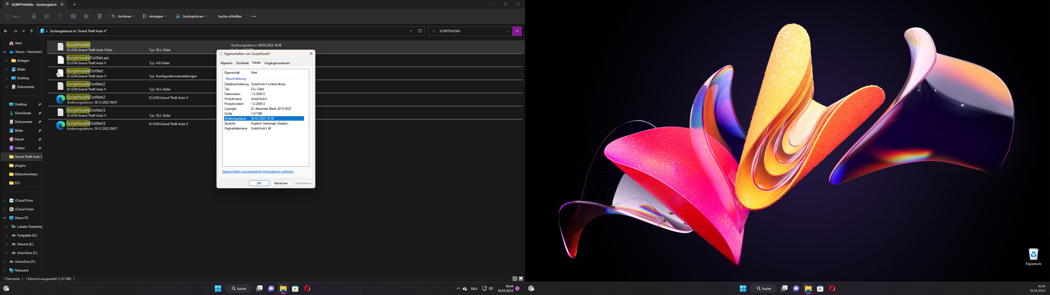Expand the iCloud Drive tree node
1050x295 pixels.
[4, 200]
